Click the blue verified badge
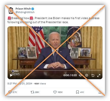This screenshot has height=101, width=110. click(33, 9)
